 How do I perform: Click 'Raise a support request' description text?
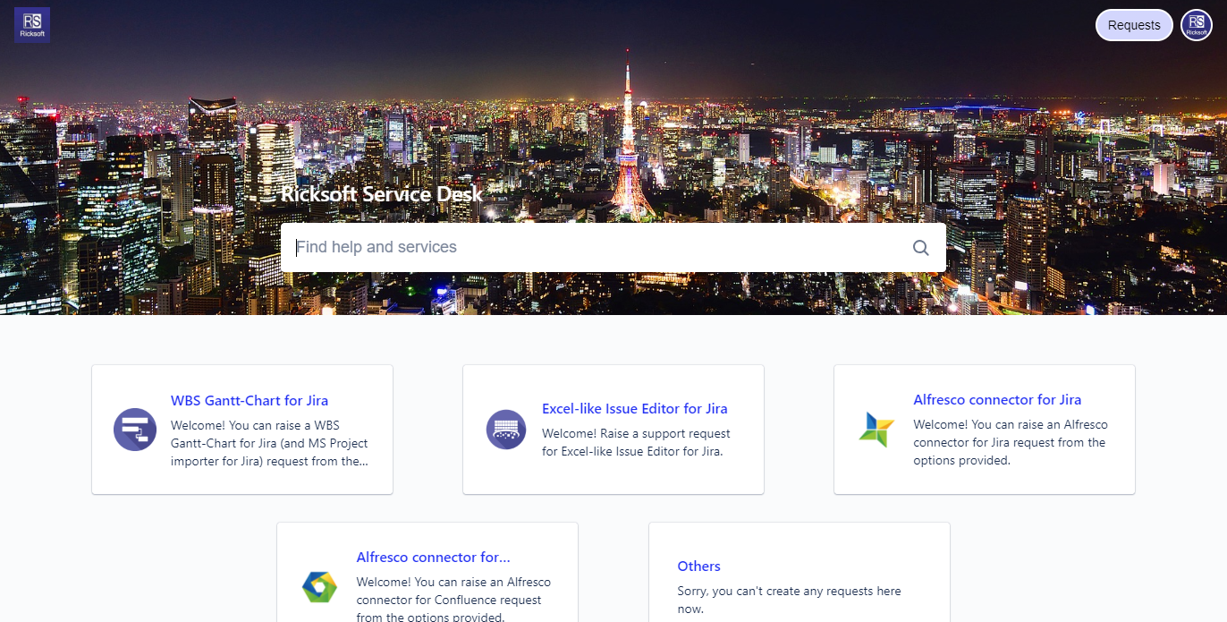click(x=636, y=442)
